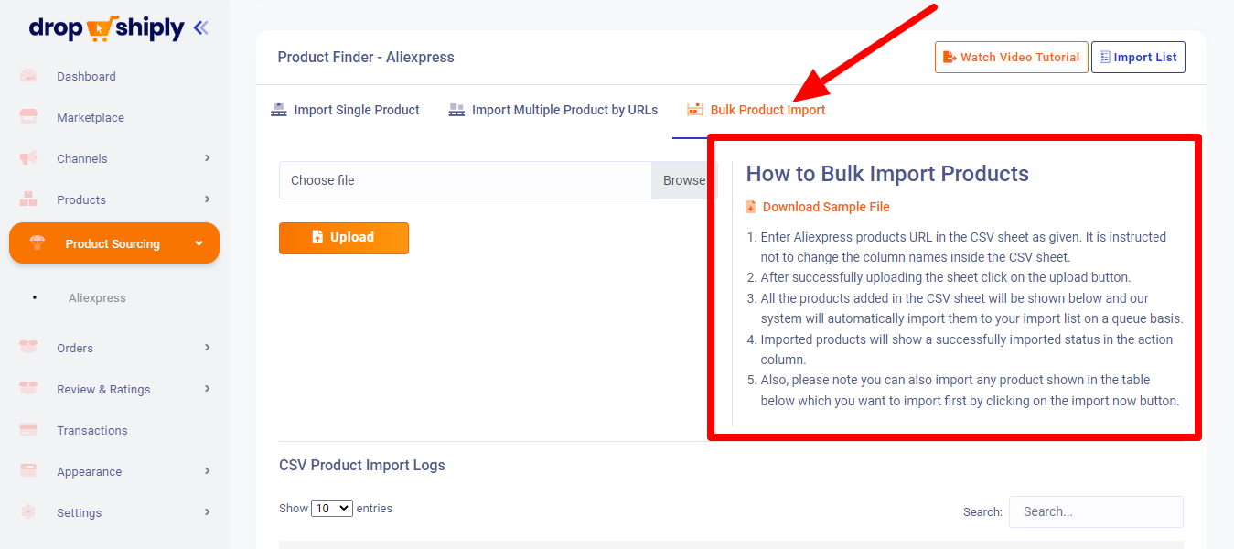The height and width of the screenshot is (549, 1234).
Task: Select the Bulk Product Import tab
Action: pyautogui.click(x=756, y=110)
